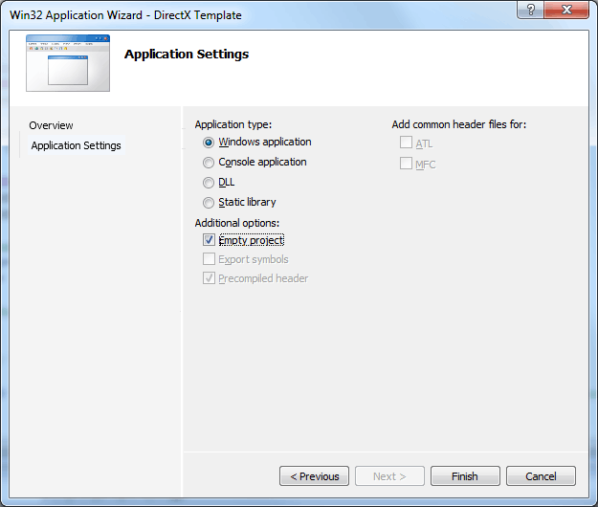Close the wizard window with X

566,10
